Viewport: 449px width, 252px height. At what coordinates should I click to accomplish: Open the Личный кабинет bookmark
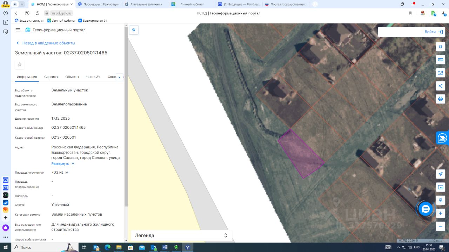pyautogui.click(x=61, y=21)
